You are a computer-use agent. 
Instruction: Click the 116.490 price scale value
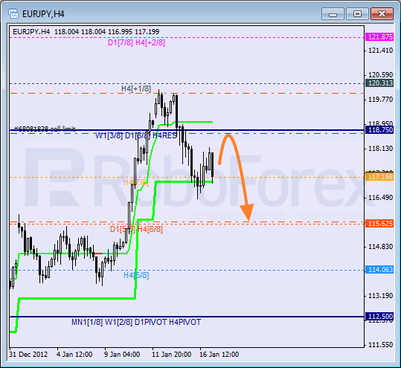tap(380, 198)
